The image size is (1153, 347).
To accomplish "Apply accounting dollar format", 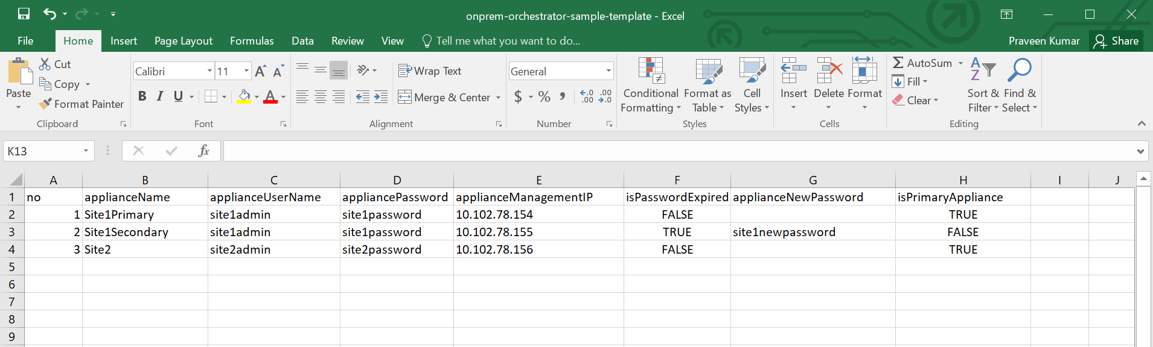I will click(518, 96).
